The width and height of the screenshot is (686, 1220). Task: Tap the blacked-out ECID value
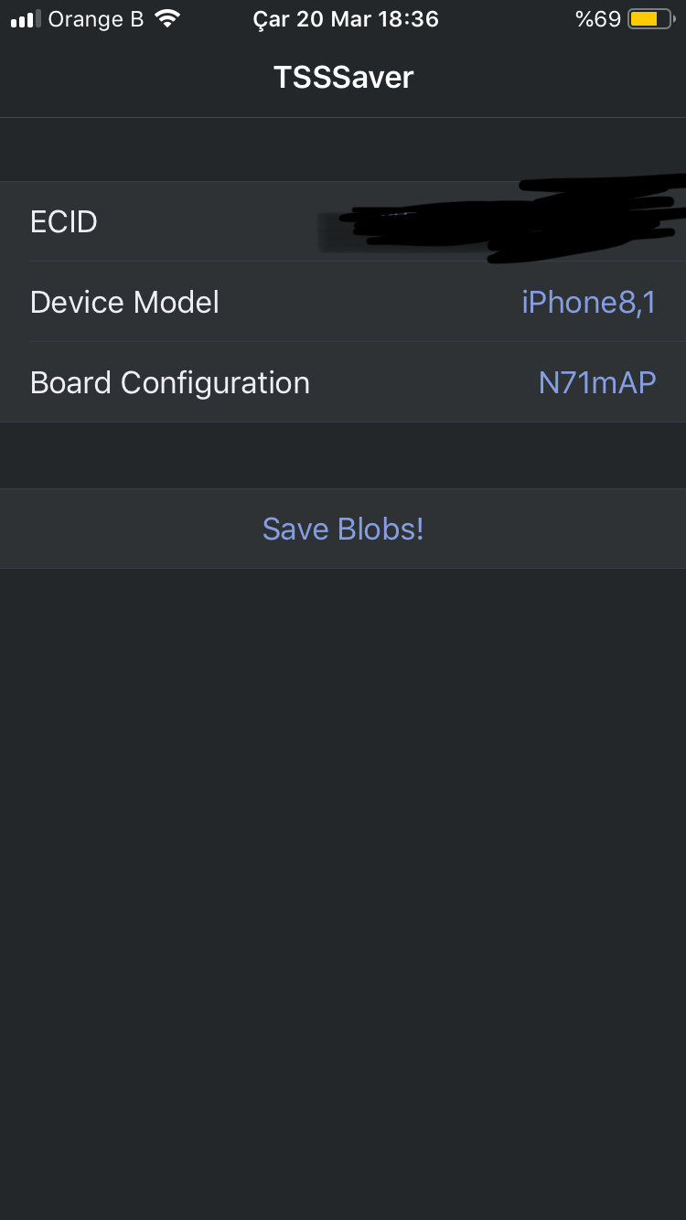(x=503, y=219)
